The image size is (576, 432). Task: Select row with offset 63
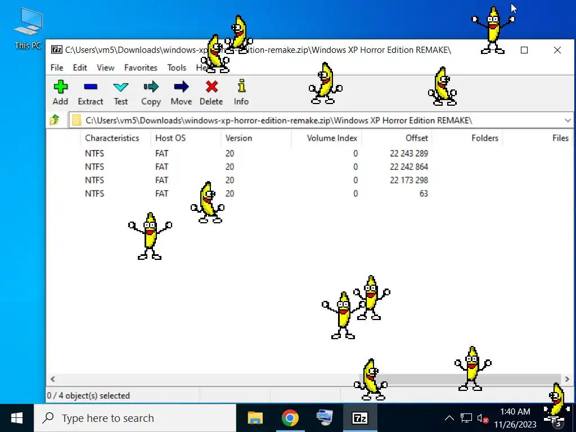tap(309, 193)
